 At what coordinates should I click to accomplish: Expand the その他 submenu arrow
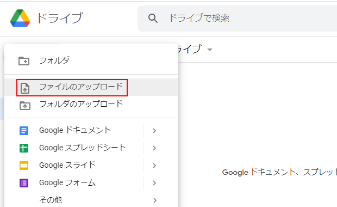point(154,200)
